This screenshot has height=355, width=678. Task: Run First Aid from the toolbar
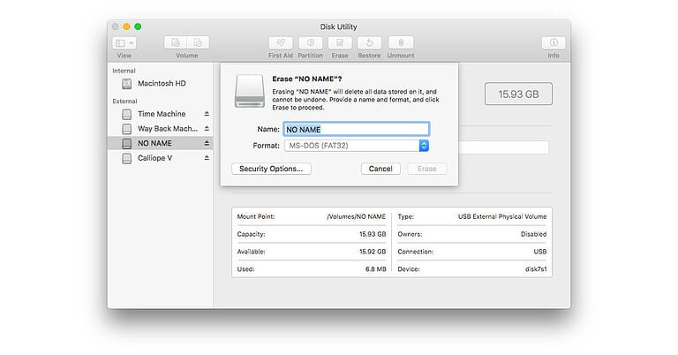click(281, 42)
